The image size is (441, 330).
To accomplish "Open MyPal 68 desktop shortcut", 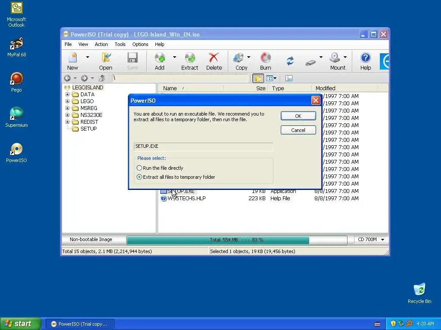I will 17,47.
